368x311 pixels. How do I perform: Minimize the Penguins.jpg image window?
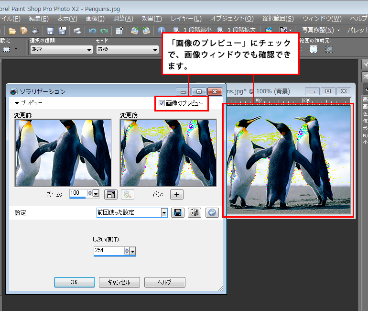click(x=312, y=91)
